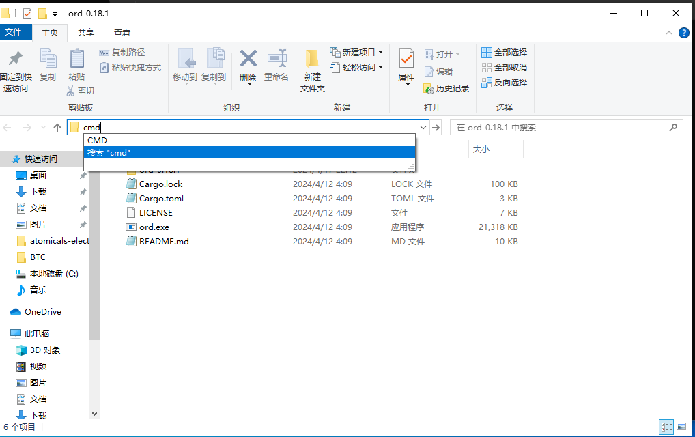The width and height of the screenshot is (695, 437).
Task: Click the Properties (属性) icon
Action: (406, 59)
